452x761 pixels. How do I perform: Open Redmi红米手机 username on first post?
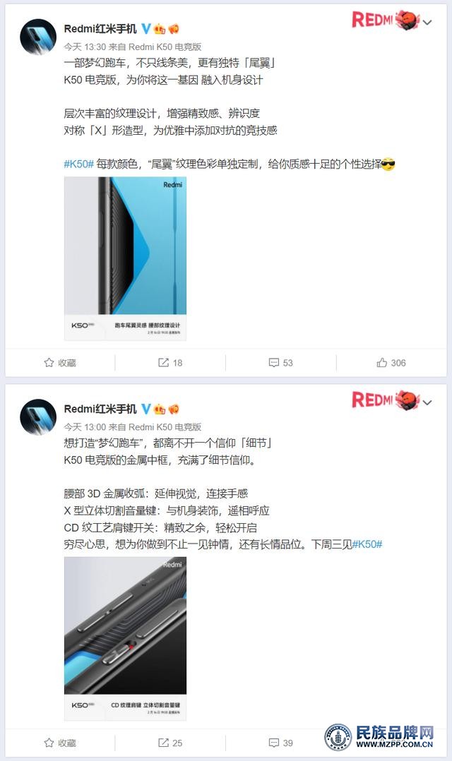click(x=100, y=29)
